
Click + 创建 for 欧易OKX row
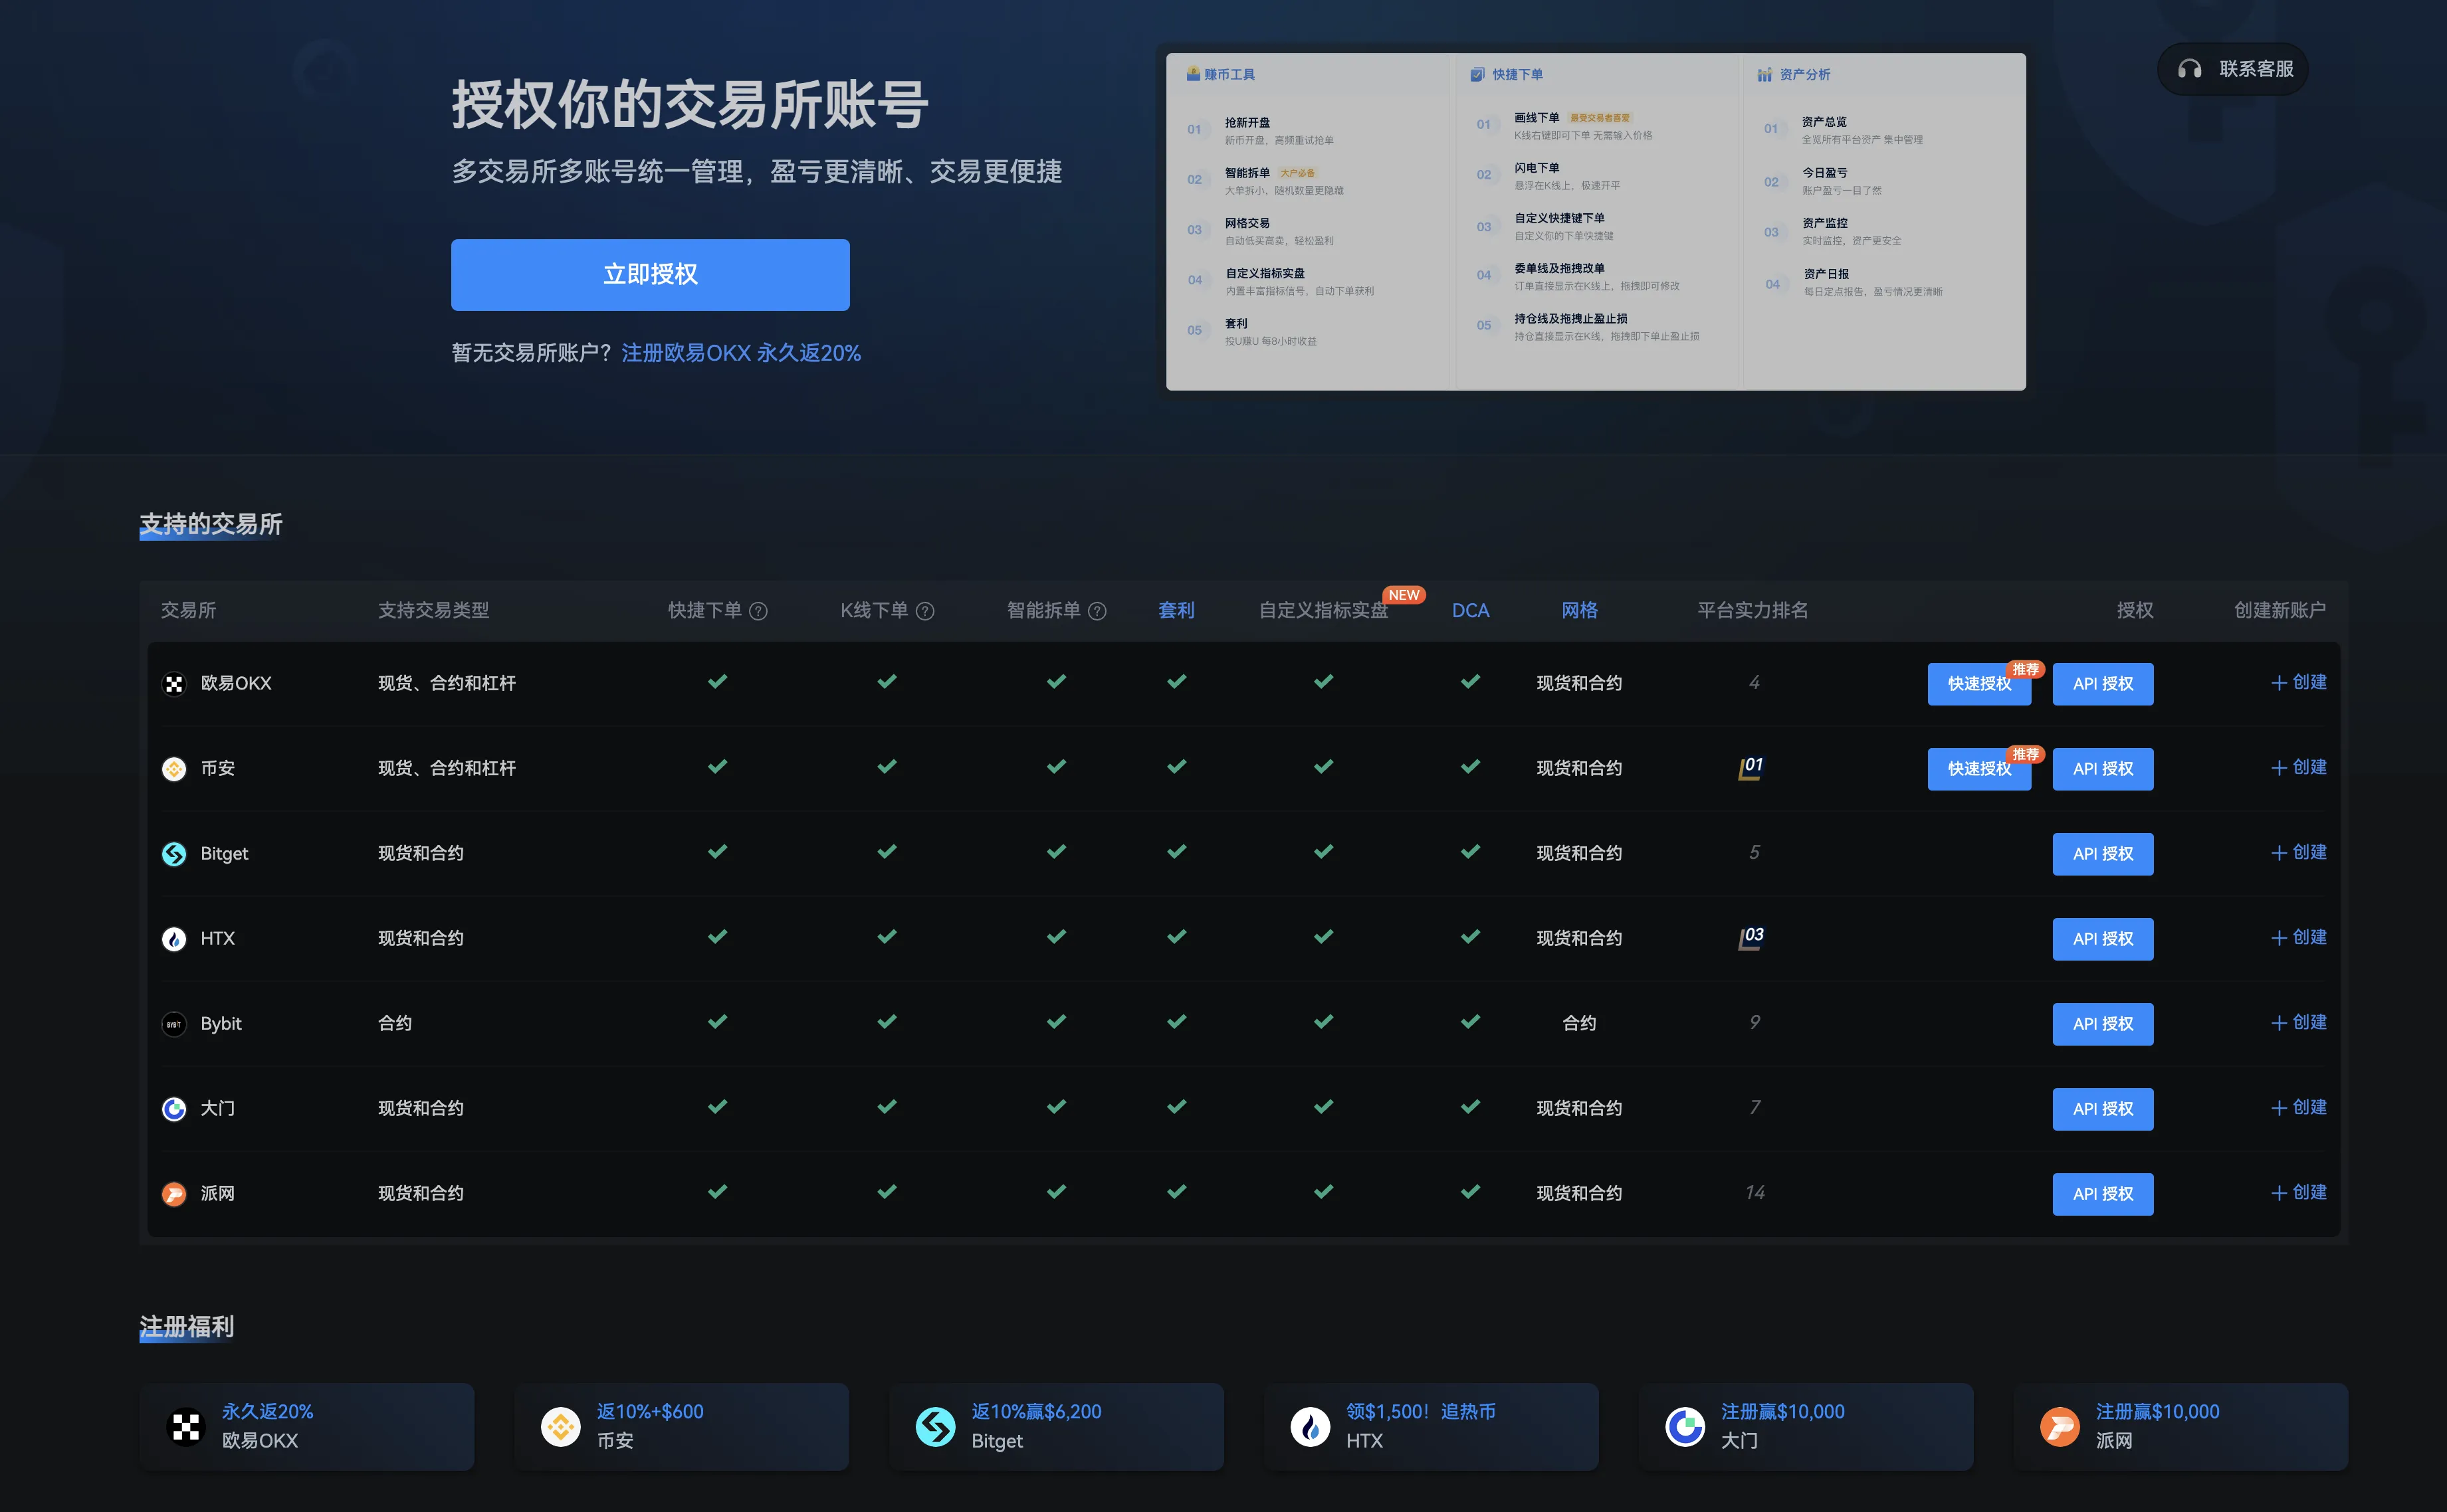coord(2298,683)
